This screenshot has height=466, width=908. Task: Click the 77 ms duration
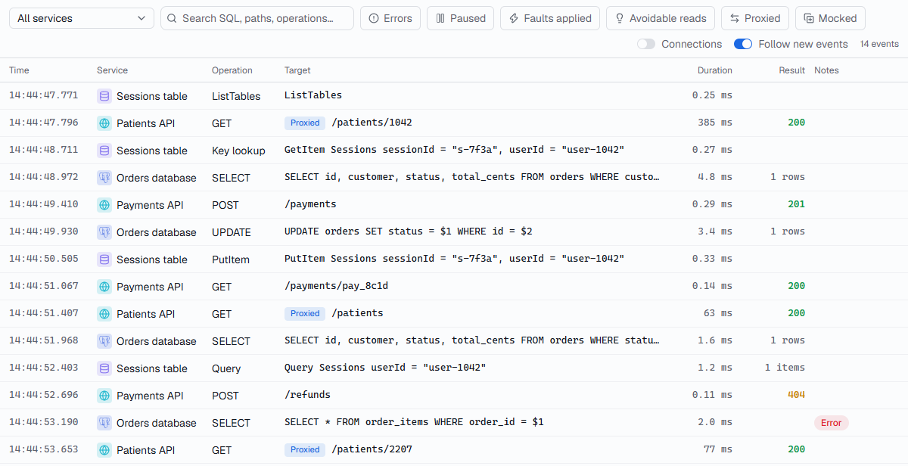(718, 449)
